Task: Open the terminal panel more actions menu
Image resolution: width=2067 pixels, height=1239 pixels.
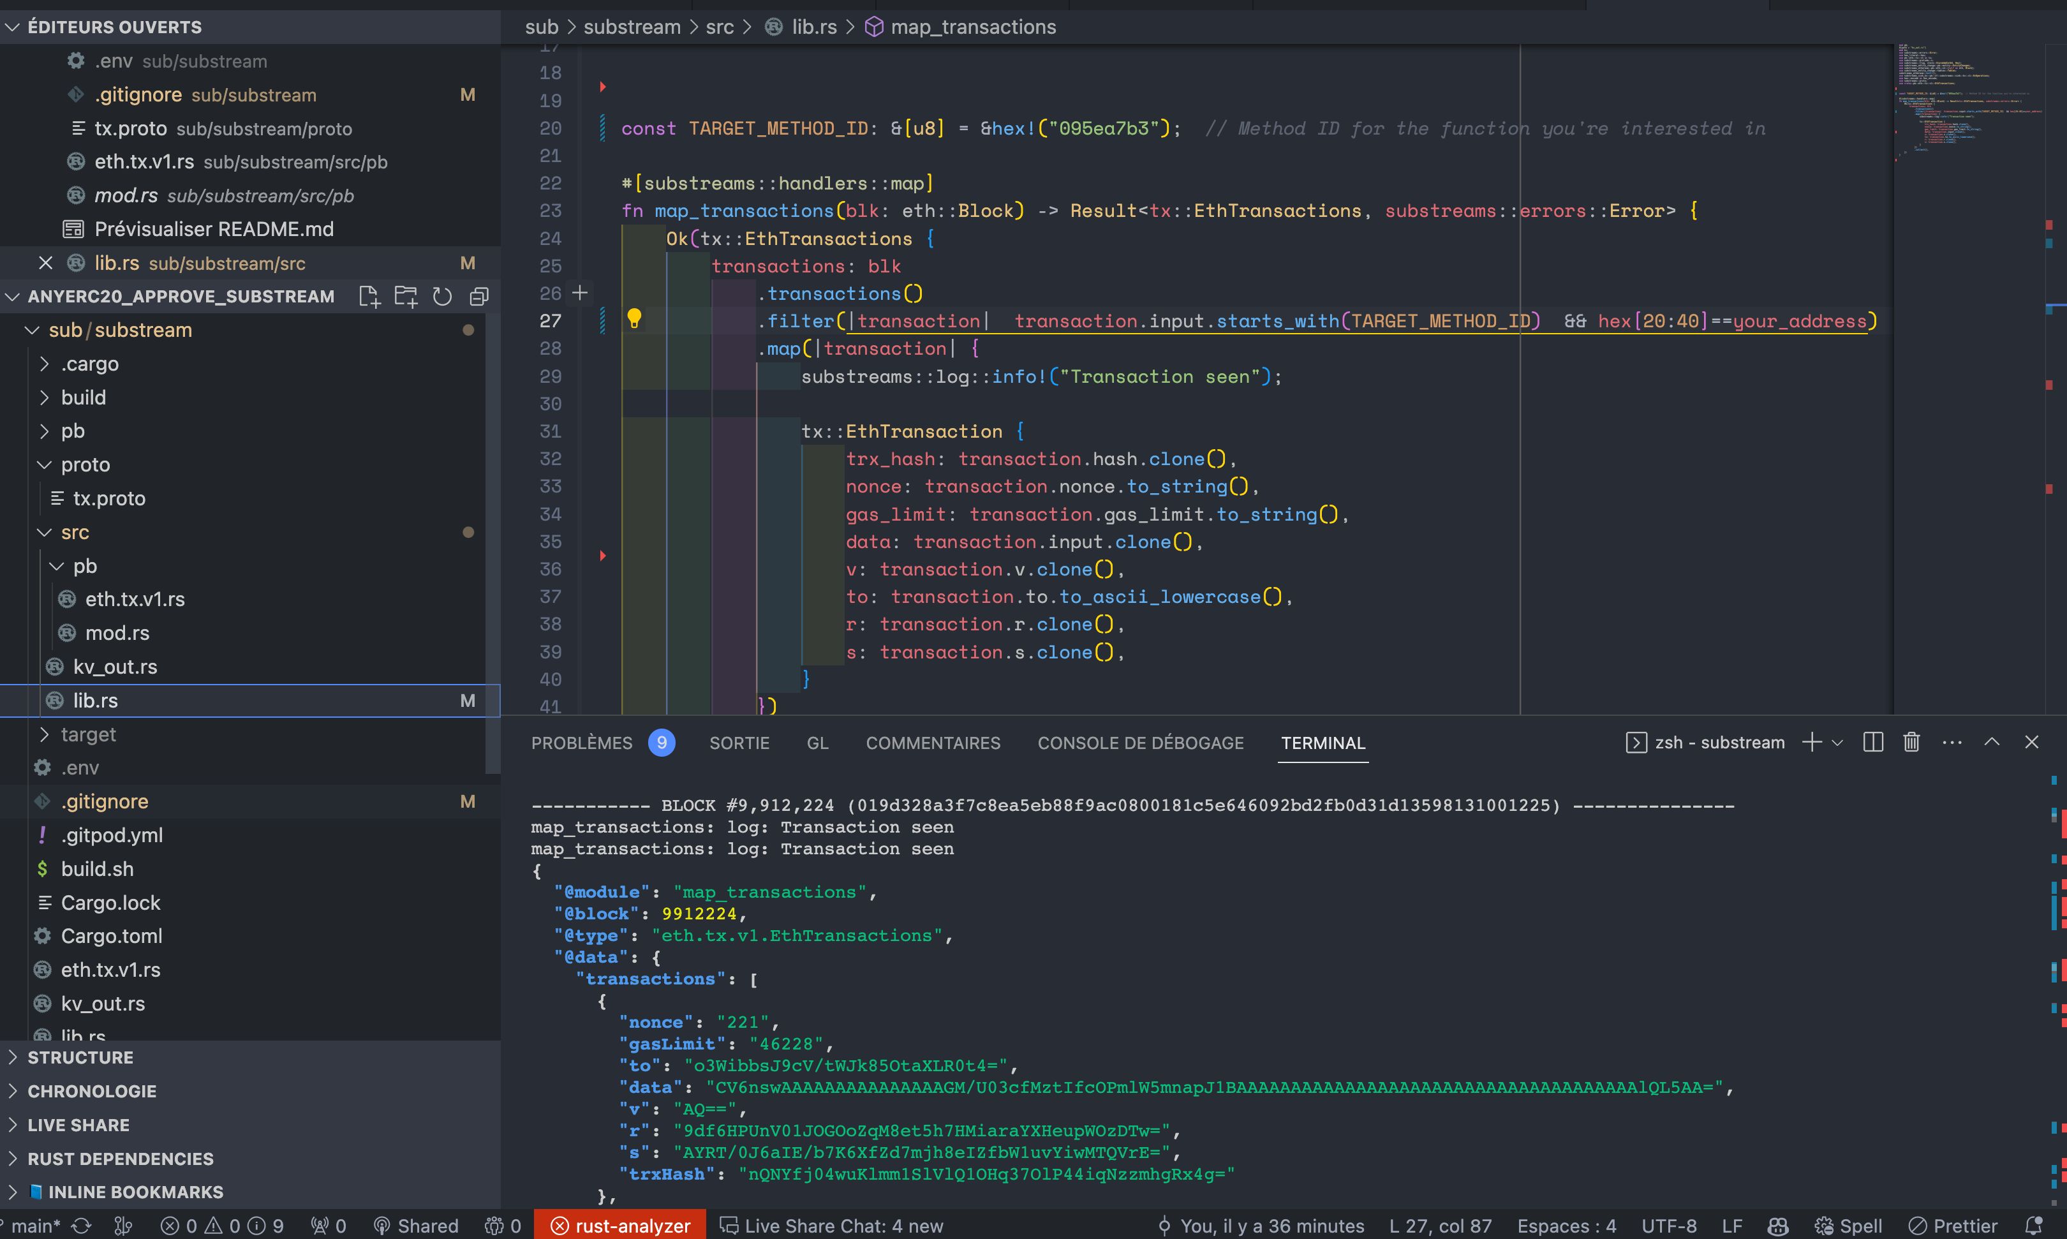Action: pyautogui.click(x=1952, y=742)
